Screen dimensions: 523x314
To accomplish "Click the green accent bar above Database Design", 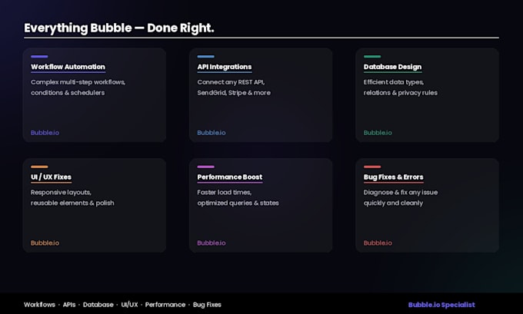I will coord(372,57).
